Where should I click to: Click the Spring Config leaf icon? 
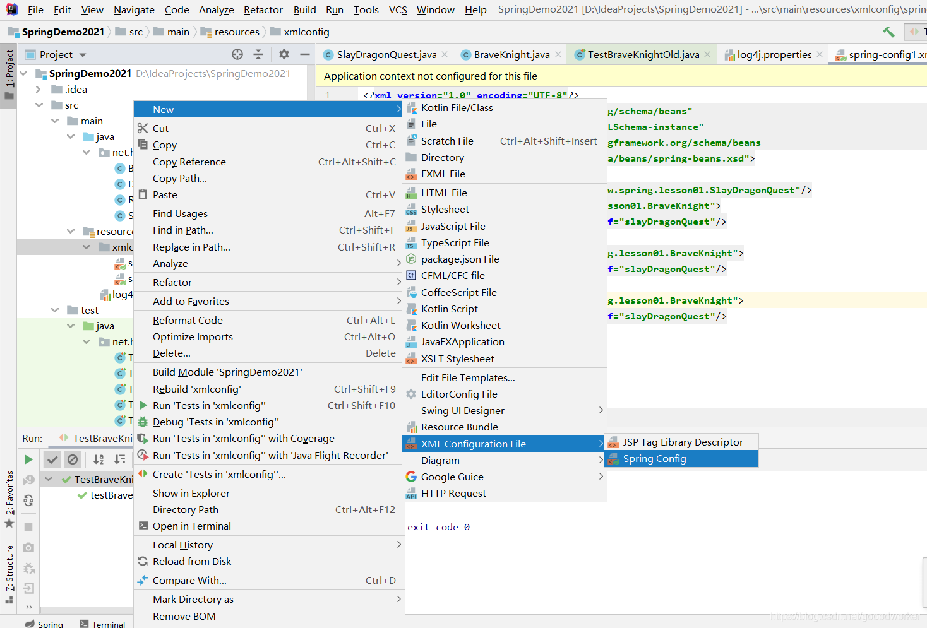[x=613, y=459]
